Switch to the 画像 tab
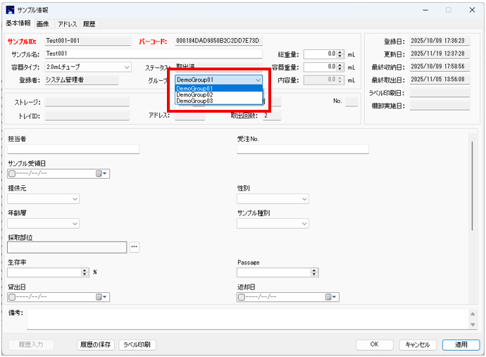 coord(43,24)
